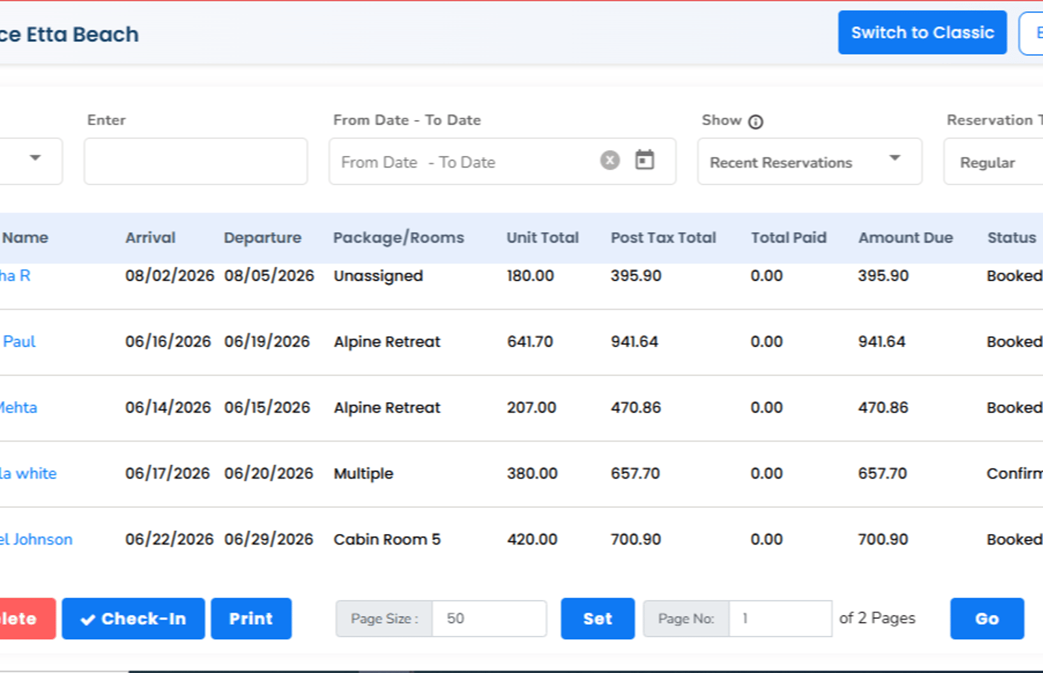Click Alpine Retreat in the Paul row

coord(387,342)
